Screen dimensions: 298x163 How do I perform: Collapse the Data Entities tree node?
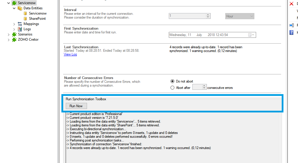[14, 8]
